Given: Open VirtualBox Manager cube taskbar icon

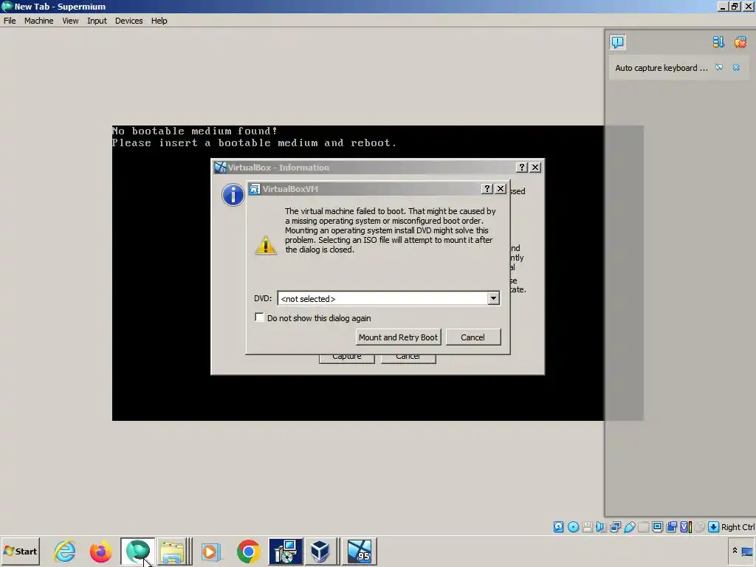Looking at the screenshot, I should tap(322, 551).
